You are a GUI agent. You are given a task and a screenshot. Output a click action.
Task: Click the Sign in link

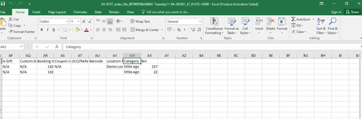coord(336,12)
